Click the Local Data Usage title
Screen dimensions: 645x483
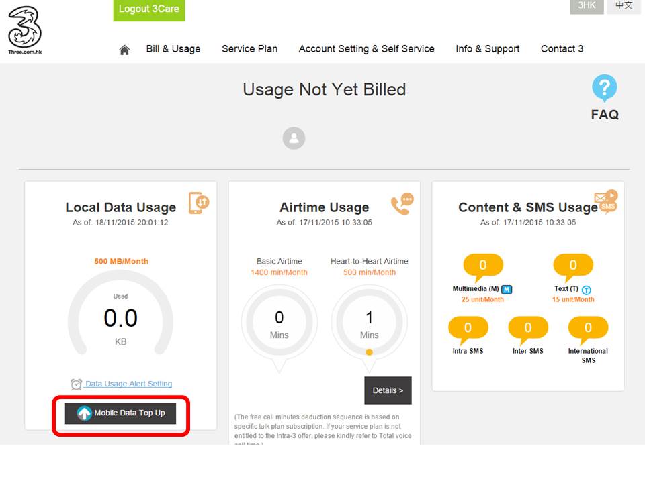click(x=120, y=207)
